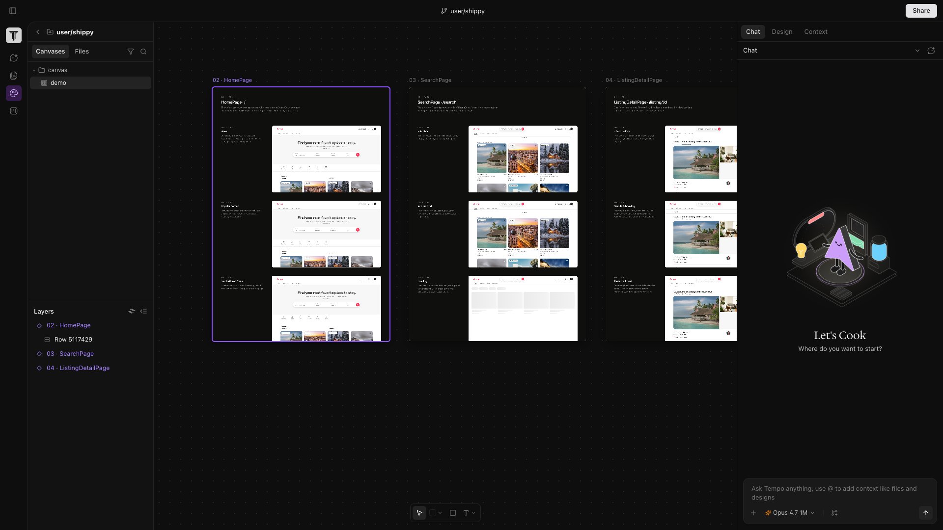The width and height of the screenshot is (943, 530).
Task: Select the demo canvas in the tree
Action: (x=90, y=83)
